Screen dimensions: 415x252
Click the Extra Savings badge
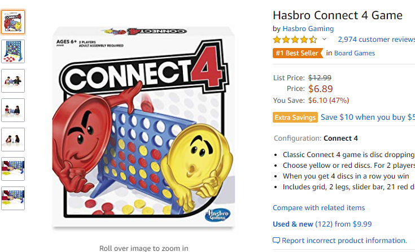(x=295, y=118)
